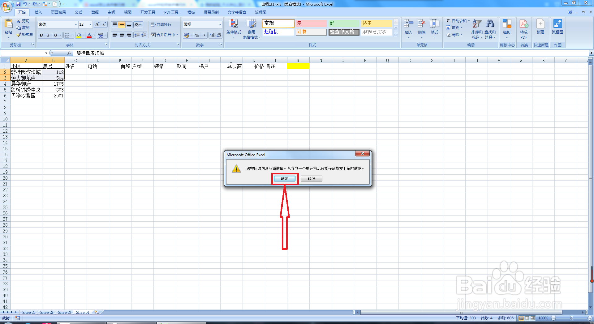Viewport: 594px width, 324px height.
Task: Open the Data (数据) tab
Action: (95, 12)
